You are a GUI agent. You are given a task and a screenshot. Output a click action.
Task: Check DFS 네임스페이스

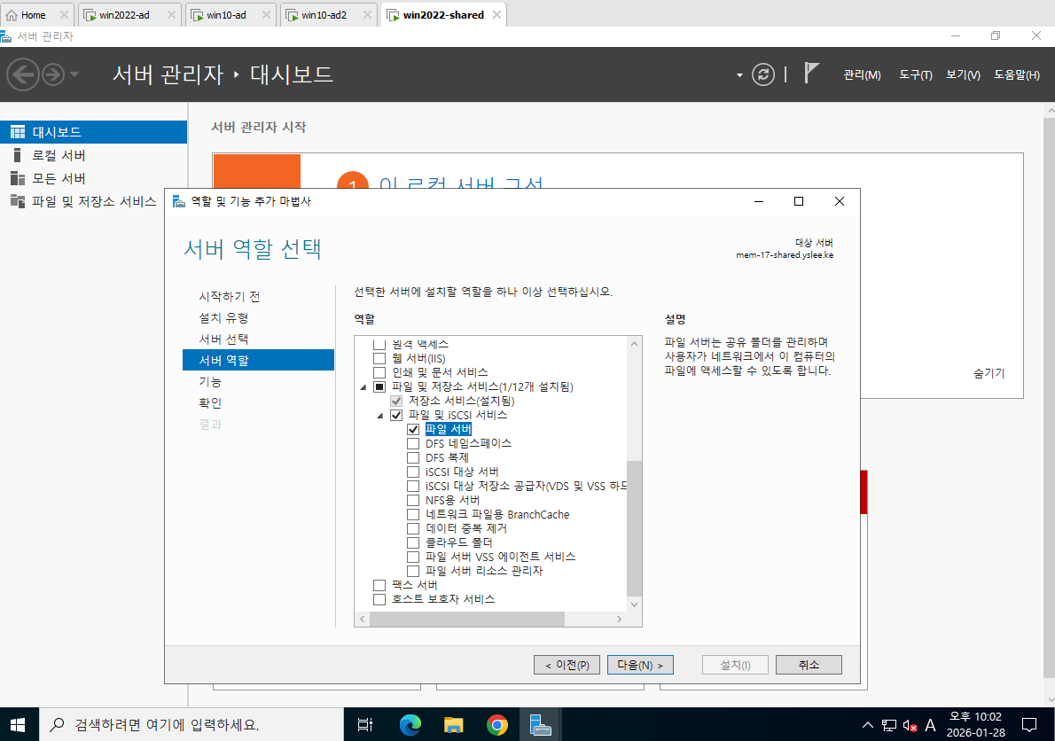click(x=413, y=444)
